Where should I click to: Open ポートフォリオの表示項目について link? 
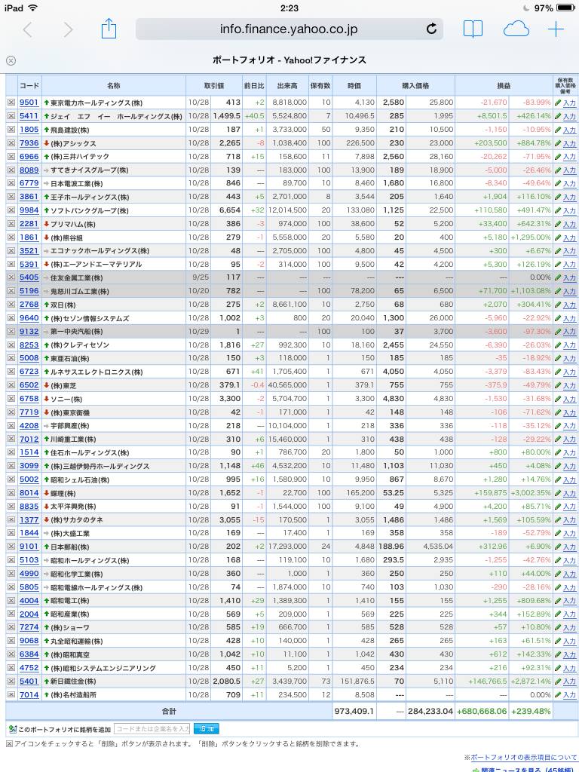click(523, 757)
